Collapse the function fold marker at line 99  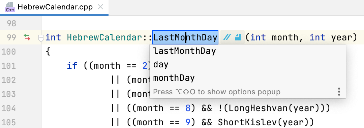click(41, 38)
